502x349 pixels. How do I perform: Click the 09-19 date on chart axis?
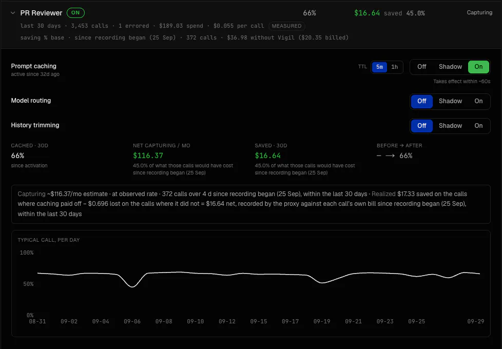click(x=322, y=321)
